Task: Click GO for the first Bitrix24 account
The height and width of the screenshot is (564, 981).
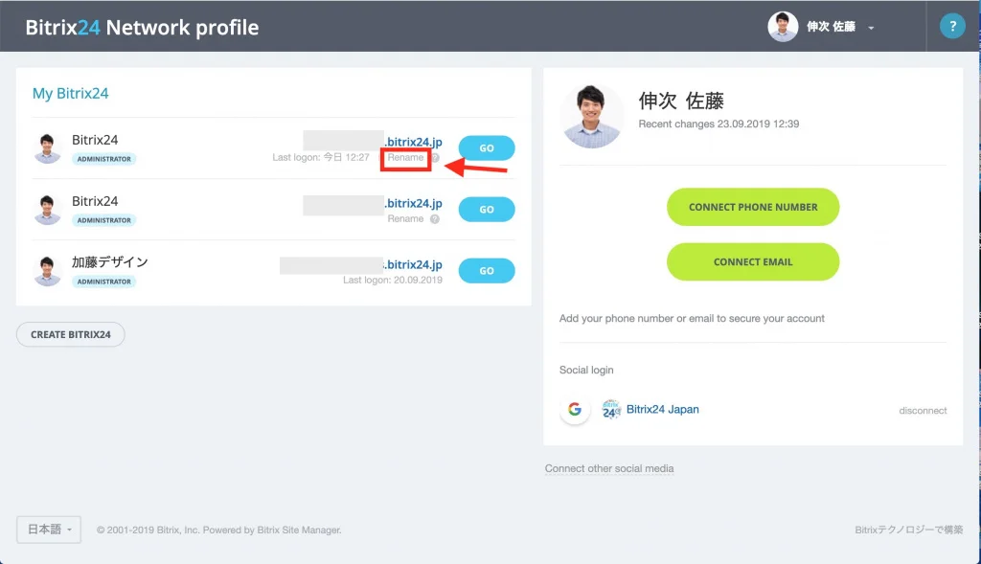Action: click(487, 148)
